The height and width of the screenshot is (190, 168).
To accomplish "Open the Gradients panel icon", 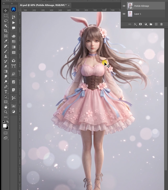I will 14,47.
